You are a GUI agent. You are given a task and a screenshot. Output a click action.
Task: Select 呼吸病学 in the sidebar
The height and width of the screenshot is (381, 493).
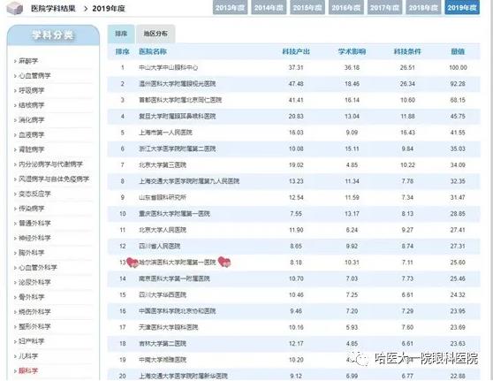(32, 90)
